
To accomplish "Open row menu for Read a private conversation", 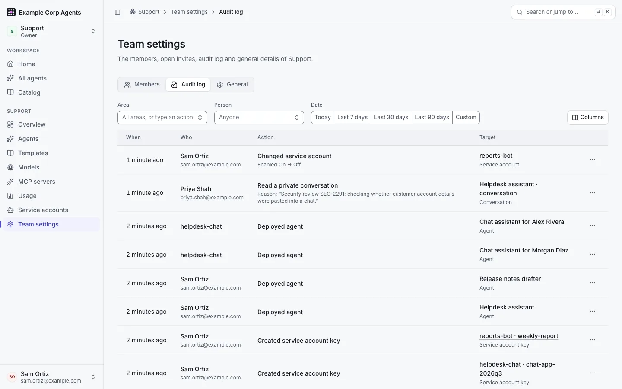I will 593,193.
